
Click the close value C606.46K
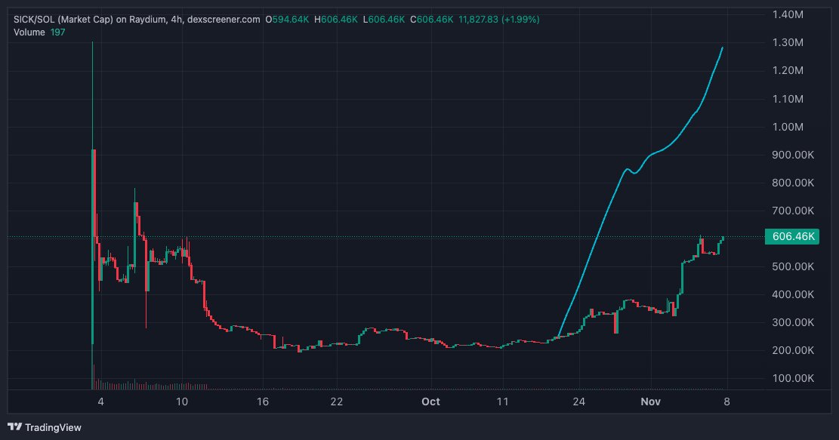click(x=431, y=20)
